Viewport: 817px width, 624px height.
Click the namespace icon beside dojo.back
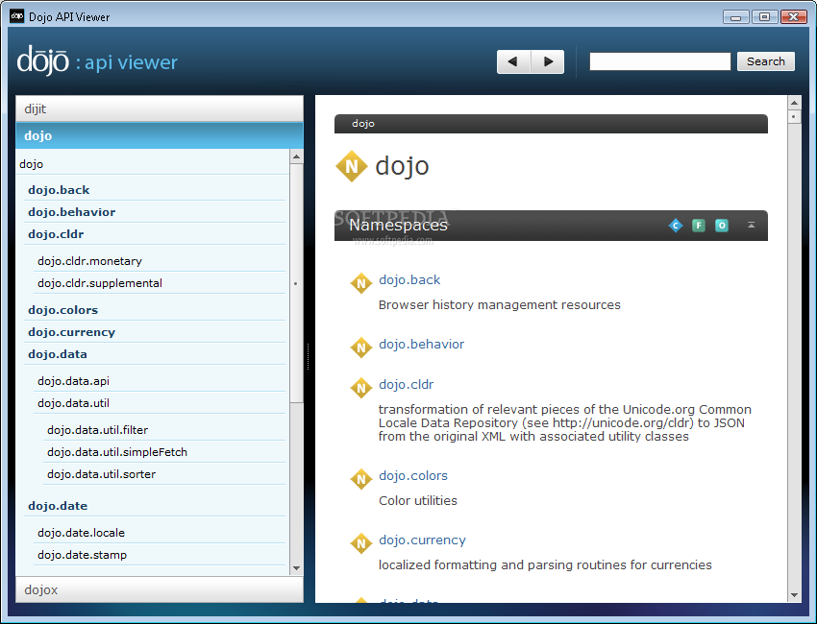[x=361, y=283]
